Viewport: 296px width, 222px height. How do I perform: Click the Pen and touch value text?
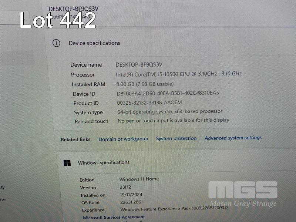click(173, 121)
